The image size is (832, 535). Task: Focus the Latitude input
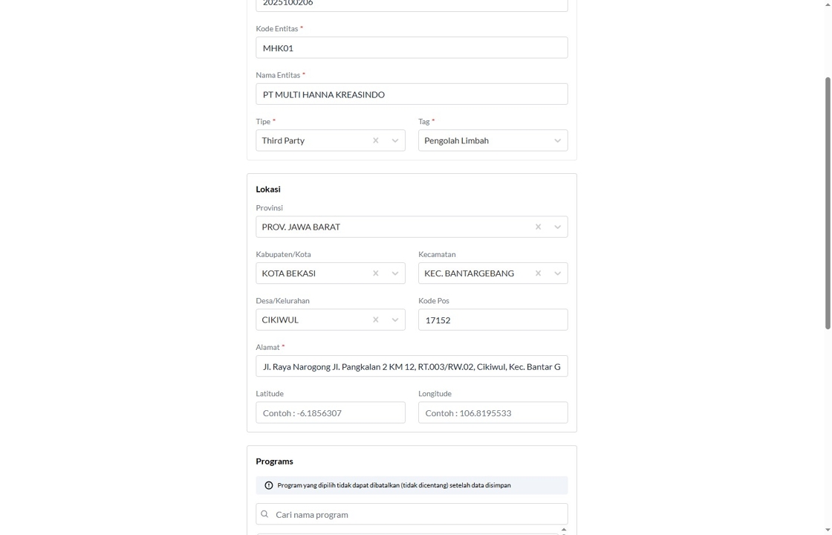pyautogui.click(x=331, y=413)
